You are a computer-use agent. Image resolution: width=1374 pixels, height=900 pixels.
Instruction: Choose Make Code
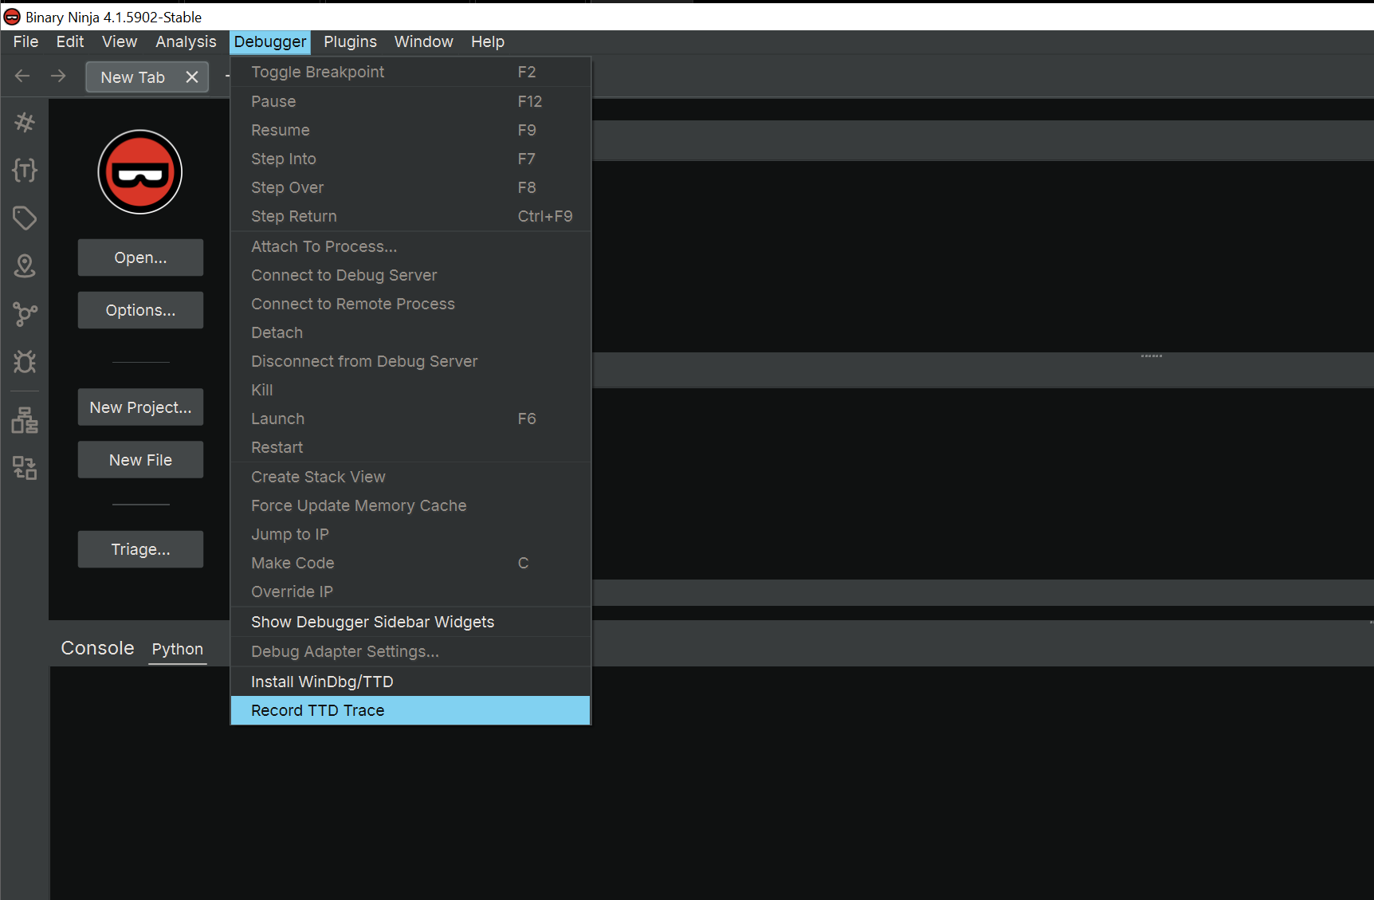(x=410, y=563)
